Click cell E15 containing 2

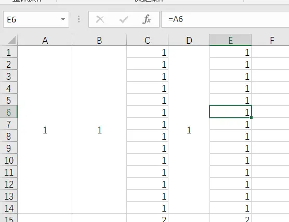231,218
